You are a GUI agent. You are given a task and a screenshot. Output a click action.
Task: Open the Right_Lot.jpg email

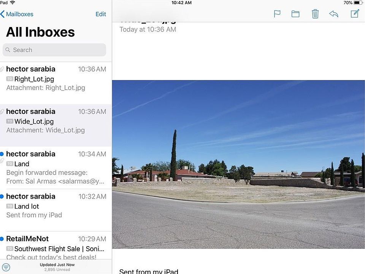pyautogui.click(x=56, y=83)
